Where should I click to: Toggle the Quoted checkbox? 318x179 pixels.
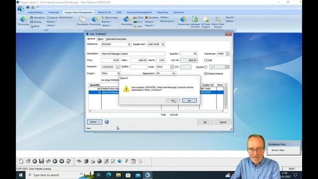click(x=206, y=67)
